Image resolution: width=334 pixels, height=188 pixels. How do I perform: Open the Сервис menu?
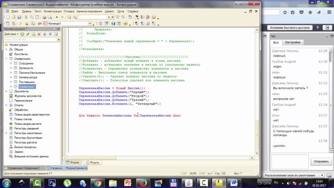pyautogui.click(x=109, y=11)
